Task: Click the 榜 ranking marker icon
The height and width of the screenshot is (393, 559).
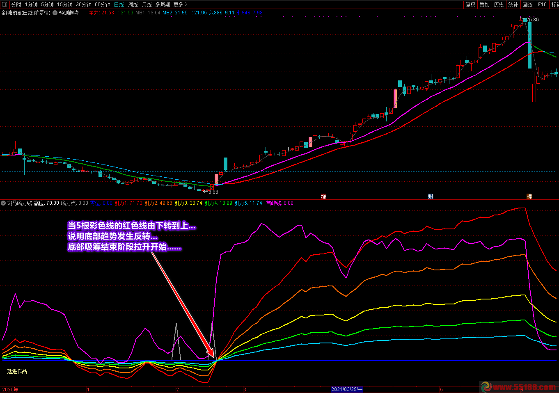Action: 529,196
